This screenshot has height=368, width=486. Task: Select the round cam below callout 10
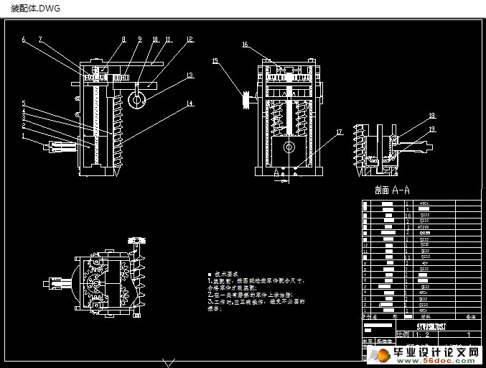point(136,99)
